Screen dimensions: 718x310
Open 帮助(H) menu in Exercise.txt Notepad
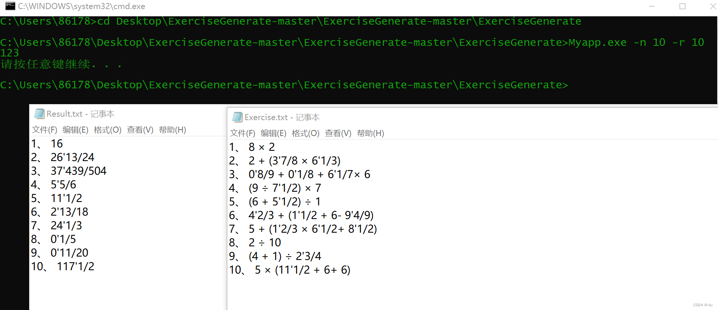(x=370, y=133)
